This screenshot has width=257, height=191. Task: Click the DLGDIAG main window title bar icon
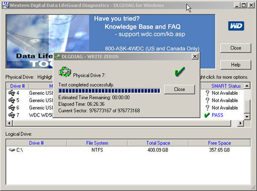[x=6, y=5]
